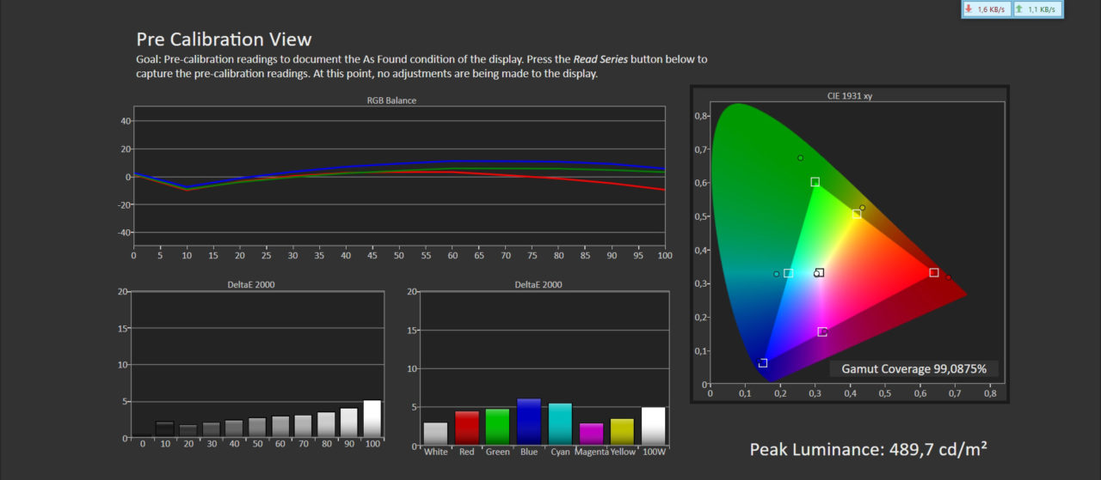Click the magenta secondary target square in CIE chart
This screenshot has width=1101, height=480.
point(821,332)
